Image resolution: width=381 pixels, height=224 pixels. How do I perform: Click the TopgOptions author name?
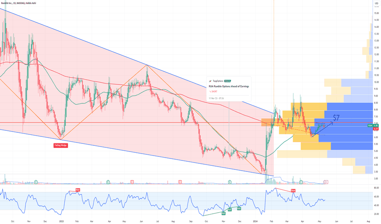pos(218,81)
